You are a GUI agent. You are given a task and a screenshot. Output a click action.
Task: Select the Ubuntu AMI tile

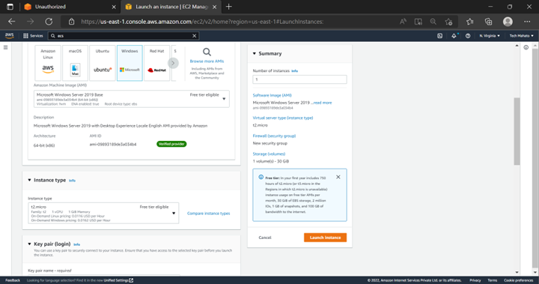pyautogui.click(x=103, y=63)
